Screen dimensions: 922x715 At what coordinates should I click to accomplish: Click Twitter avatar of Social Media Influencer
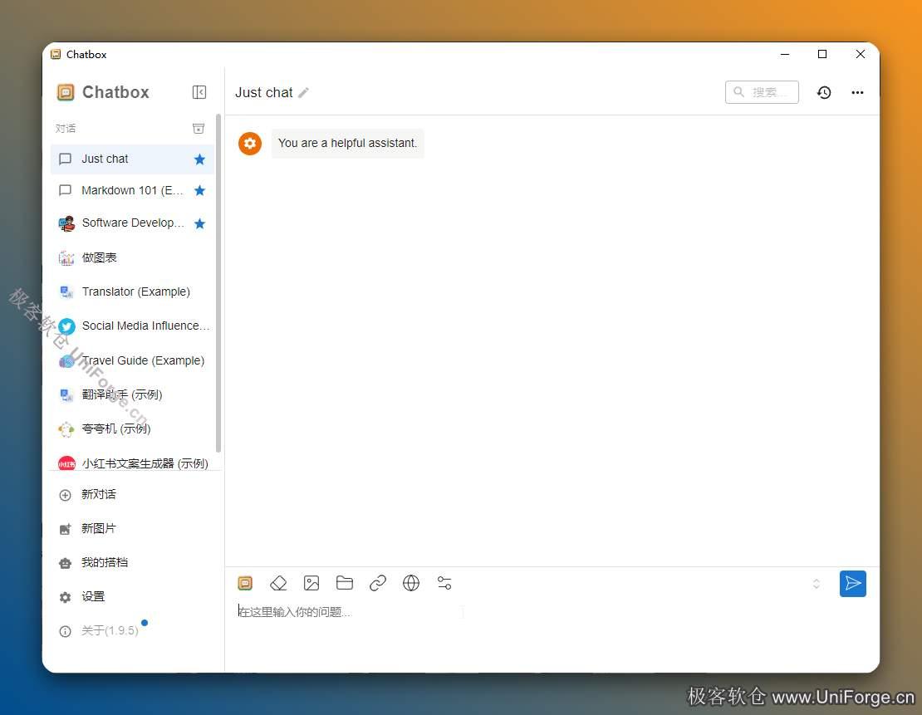[x=66, y=326]
